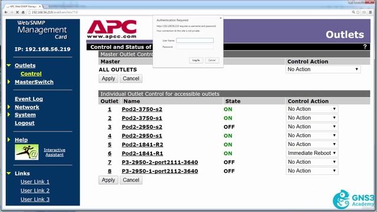The image size is (377, 212).
Task: Select the Control submenu link
Action: (31, 74)
